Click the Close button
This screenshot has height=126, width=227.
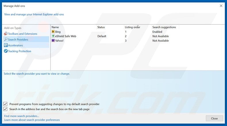coord(214,118)
